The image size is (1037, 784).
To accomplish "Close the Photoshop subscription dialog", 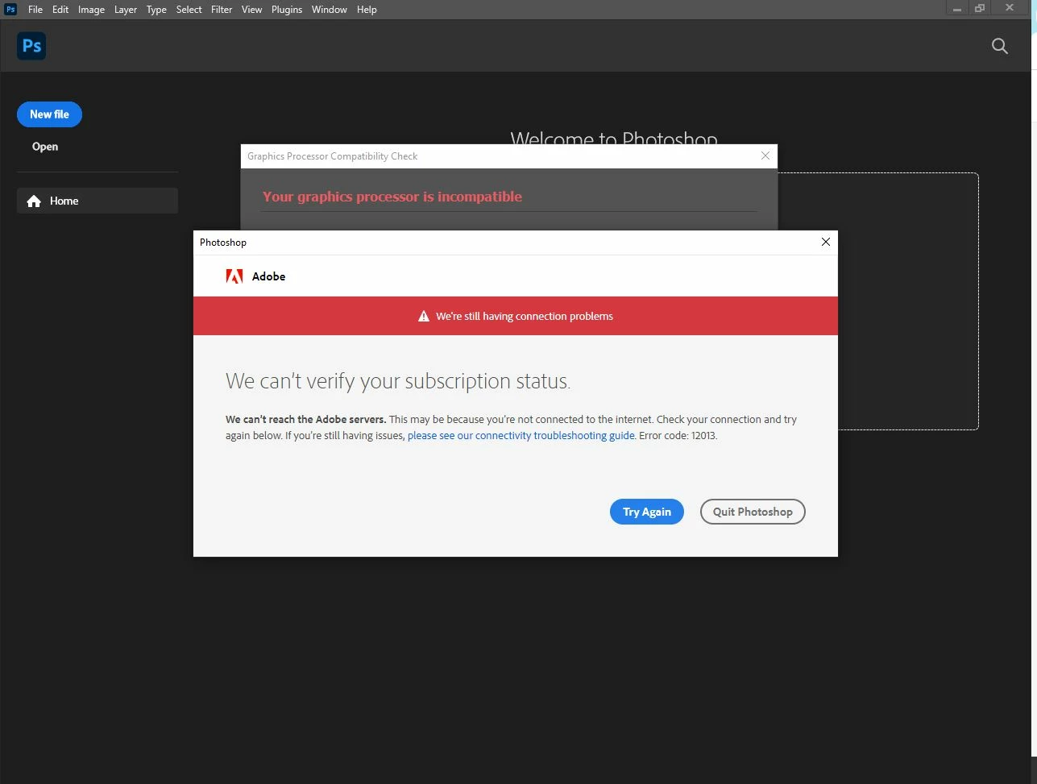I will 825,242.
